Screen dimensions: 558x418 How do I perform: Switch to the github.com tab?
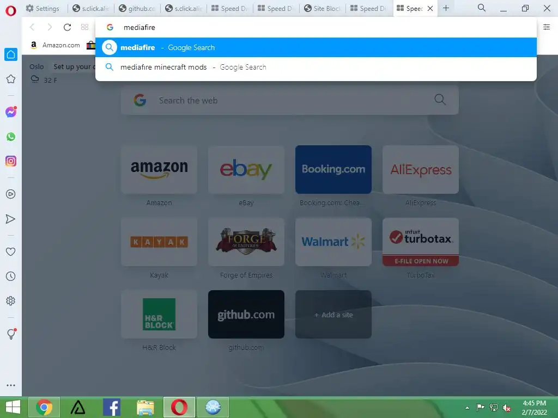coord(137,9)
